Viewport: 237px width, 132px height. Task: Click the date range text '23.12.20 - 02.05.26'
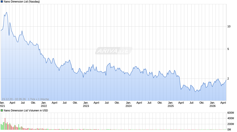click(x=14, y=99)
